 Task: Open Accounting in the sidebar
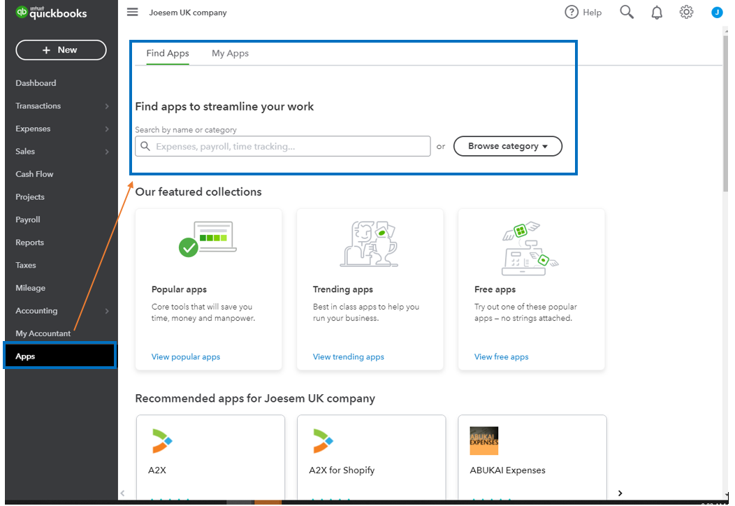36,311
